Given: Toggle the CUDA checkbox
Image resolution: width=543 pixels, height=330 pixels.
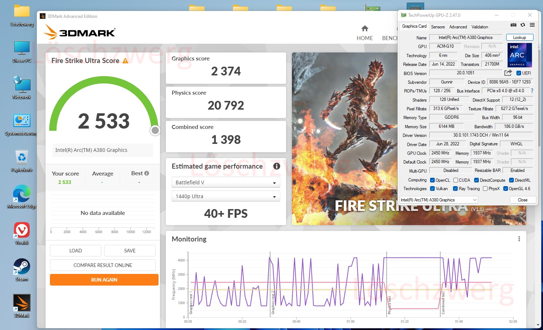Looking at the screenshot, I should click(456, 180).
